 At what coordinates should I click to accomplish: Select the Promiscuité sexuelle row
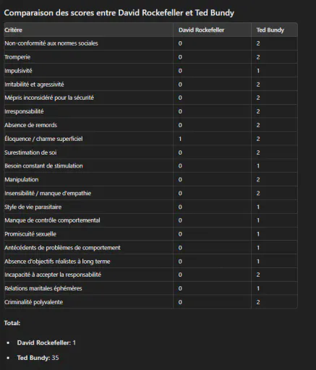(x=150, y=234)
